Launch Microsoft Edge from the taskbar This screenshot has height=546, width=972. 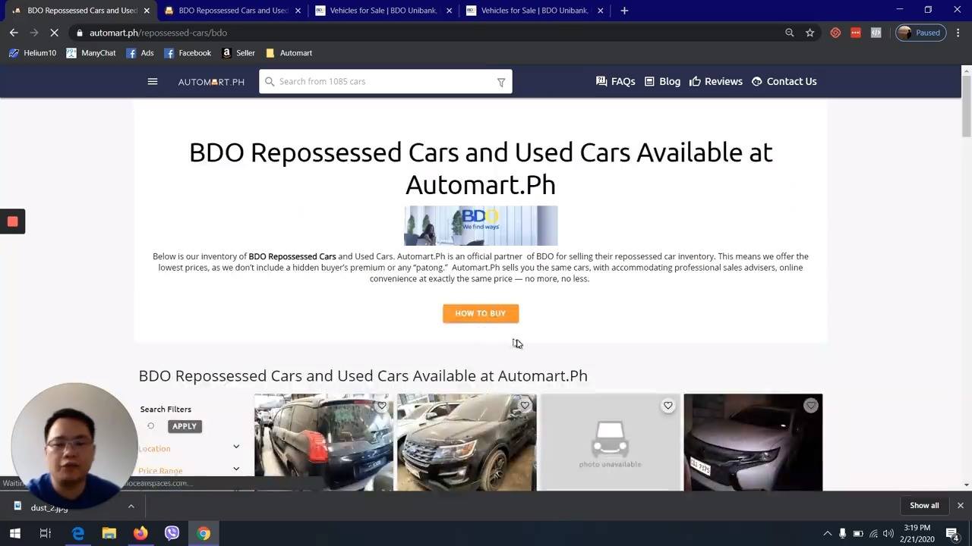click(x=77, y=533)
